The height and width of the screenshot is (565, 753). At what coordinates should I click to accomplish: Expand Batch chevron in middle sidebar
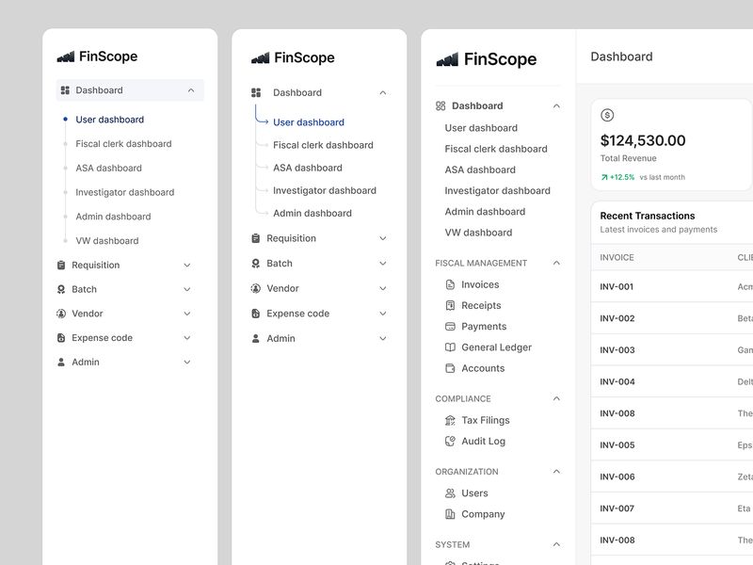(x=383, y=264)
